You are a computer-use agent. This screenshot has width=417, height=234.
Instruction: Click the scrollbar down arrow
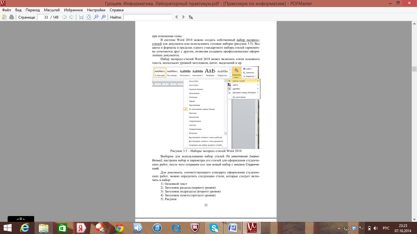[414, 219]
